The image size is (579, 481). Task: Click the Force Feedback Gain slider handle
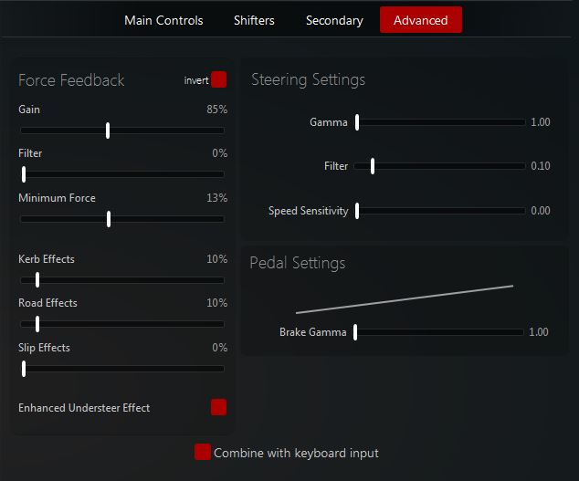[x=108, y=131]
